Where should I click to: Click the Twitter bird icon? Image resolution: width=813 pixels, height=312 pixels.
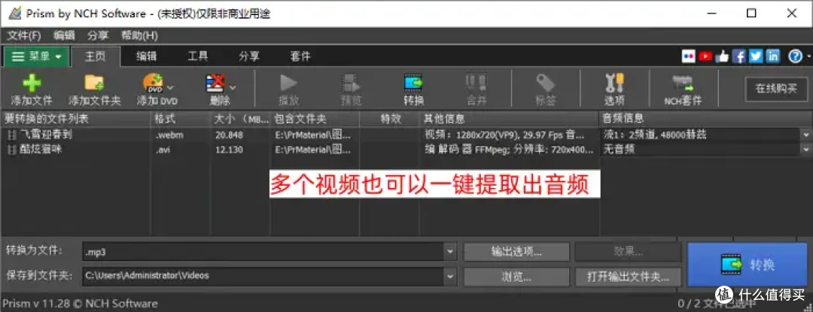756,56
